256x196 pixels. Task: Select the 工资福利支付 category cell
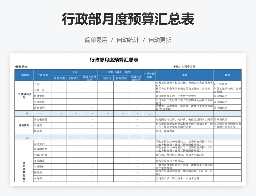(24, 96)
